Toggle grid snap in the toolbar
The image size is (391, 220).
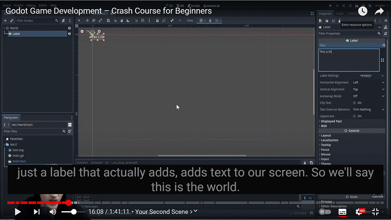click(143, 21)
